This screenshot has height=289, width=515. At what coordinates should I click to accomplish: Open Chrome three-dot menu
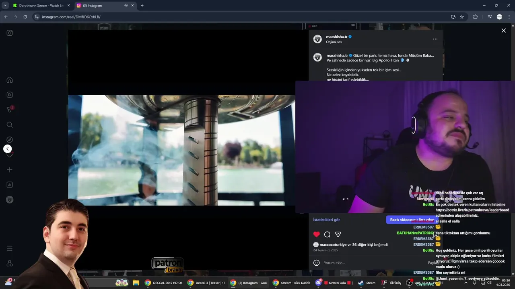(x=509, y=17)
